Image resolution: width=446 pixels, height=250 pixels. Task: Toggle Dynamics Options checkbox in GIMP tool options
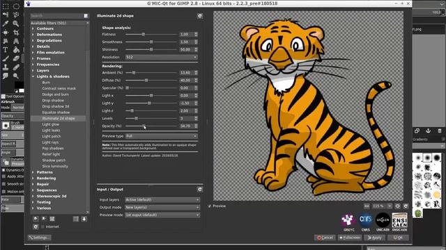tap(3, 170)
